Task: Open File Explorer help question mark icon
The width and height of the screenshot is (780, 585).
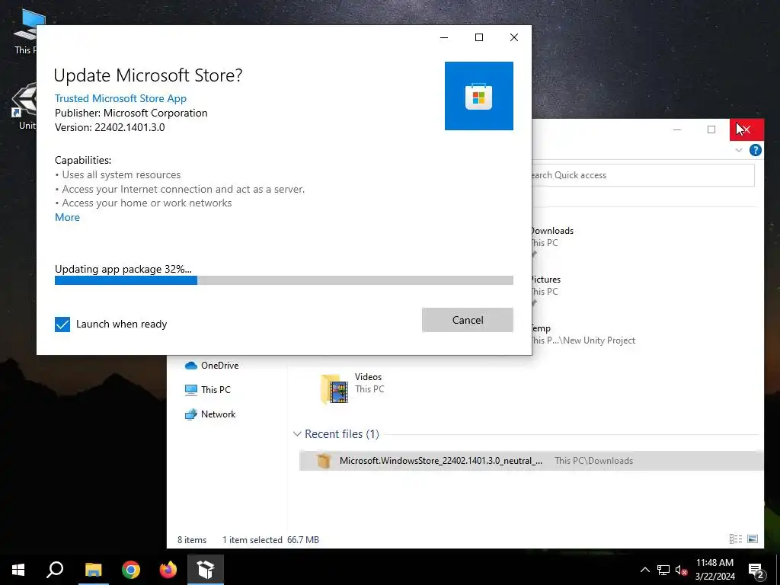Action: coord(755,150)
